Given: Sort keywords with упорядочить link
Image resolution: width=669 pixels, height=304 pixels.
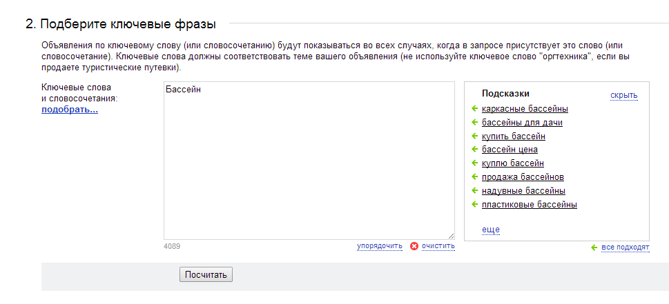Looking at the screenshot, I should point(380,246).
